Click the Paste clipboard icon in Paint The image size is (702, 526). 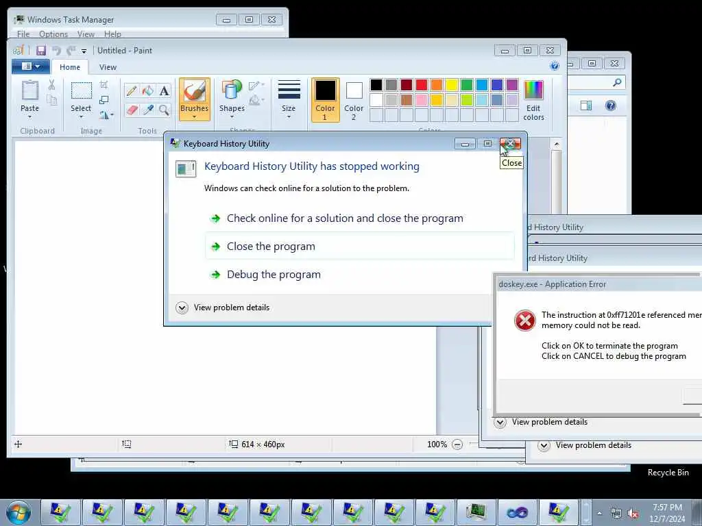tap(30, 91)
